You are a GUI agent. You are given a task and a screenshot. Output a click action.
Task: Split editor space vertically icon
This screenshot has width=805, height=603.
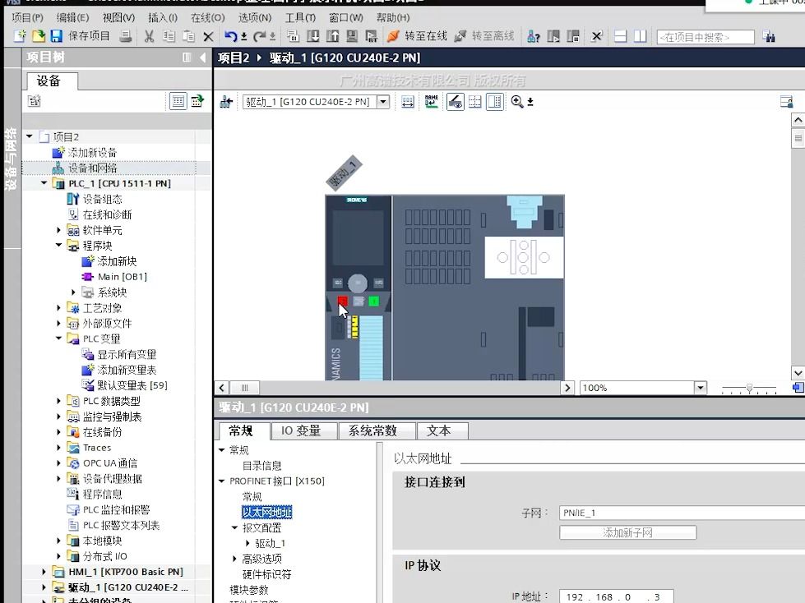click(x=640, y=36)
